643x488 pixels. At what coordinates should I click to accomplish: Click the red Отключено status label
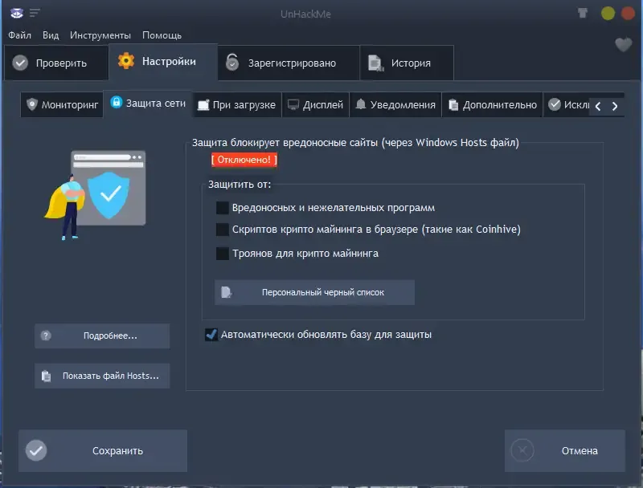pyautogui.click(x=243, y=160)
